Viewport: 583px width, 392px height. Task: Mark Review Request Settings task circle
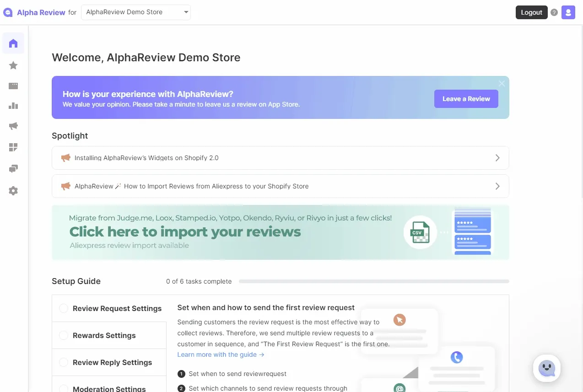coord(64,308)
